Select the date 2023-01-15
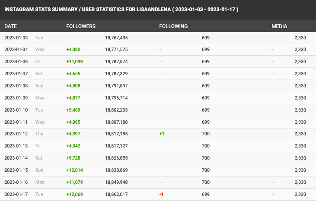Viewport: 316px width, 205px height. coord(16,170)
